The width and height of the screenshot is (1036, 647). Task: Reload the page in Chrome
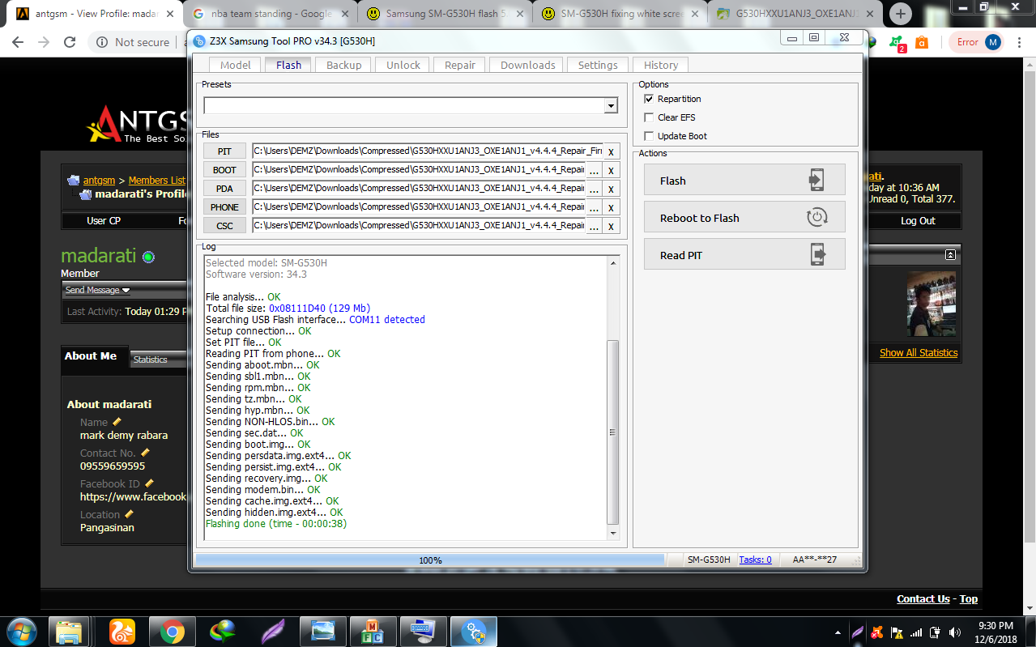point(70,42)
